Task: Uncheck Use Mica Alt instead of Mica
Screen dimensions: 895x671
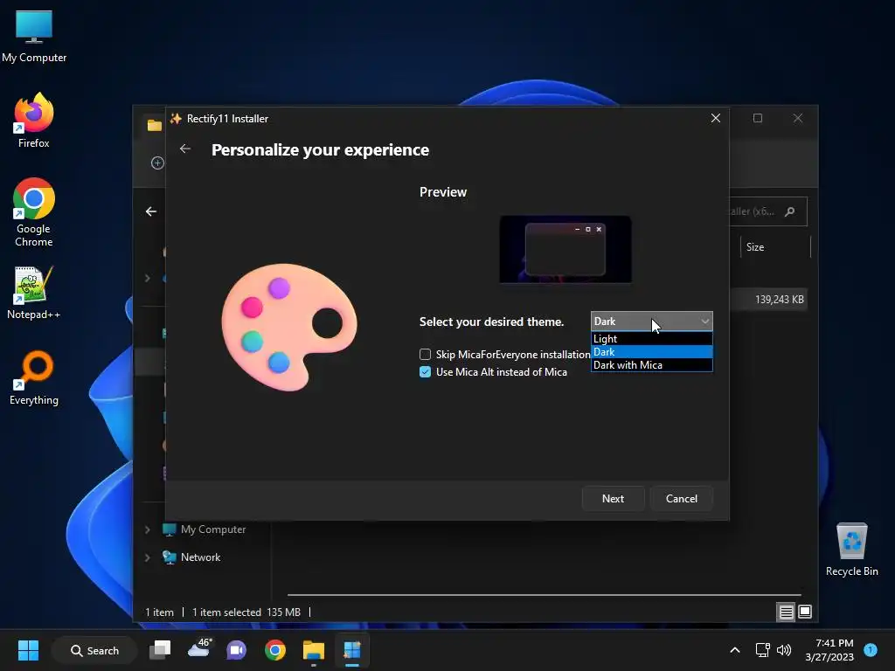Action: [426, 372]
